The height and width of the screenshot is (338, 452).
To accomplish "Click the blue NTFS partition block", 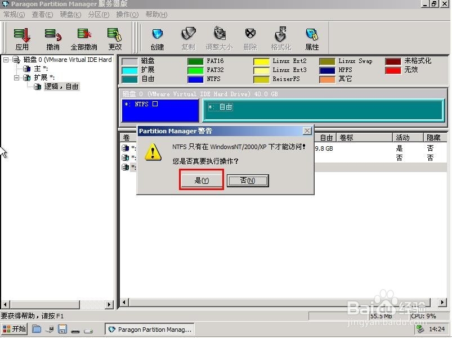I will 160,111.
